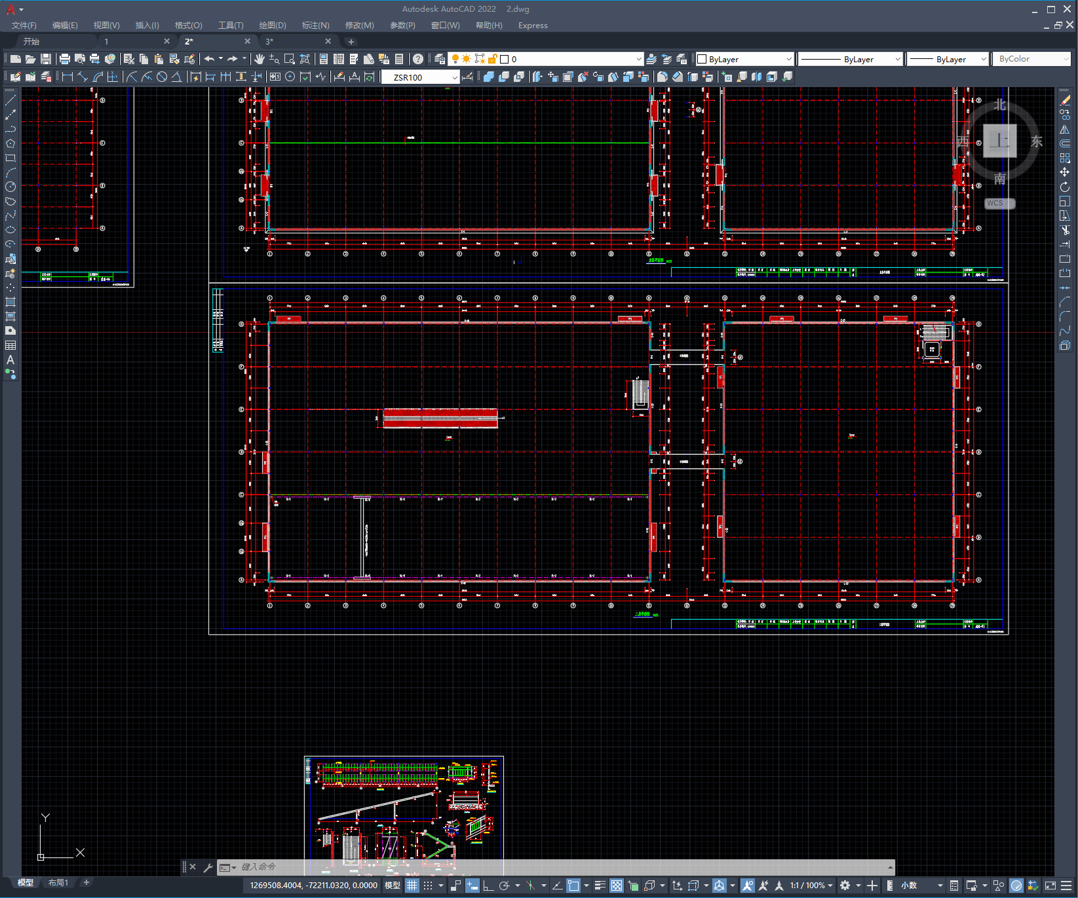Select the Polygon draw tool
1078x898 pixels.
[10, 143]
